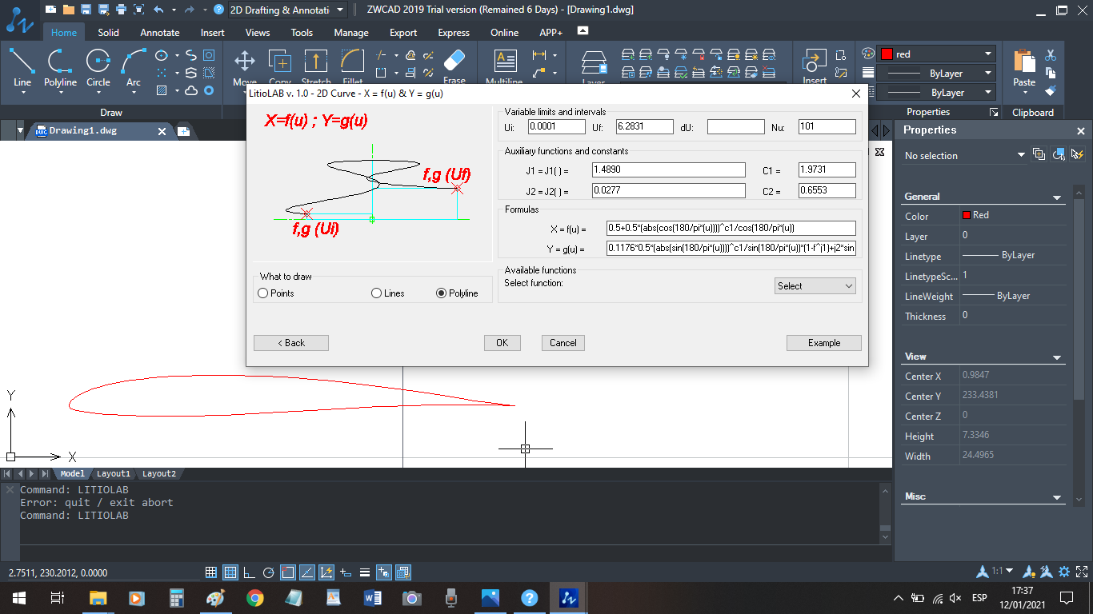This screenshot has height=614, width=1093.
Task: Click the donut icon in Draw panel
Action: point(209,90)
